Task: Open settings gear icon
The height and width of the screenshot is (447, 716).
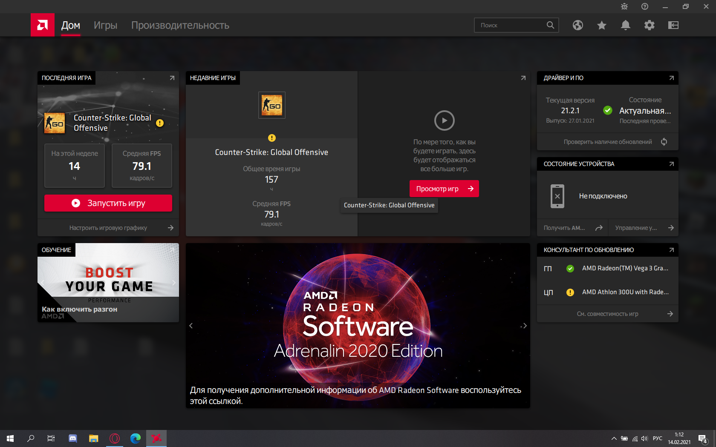Action: [x=650, y=25]
